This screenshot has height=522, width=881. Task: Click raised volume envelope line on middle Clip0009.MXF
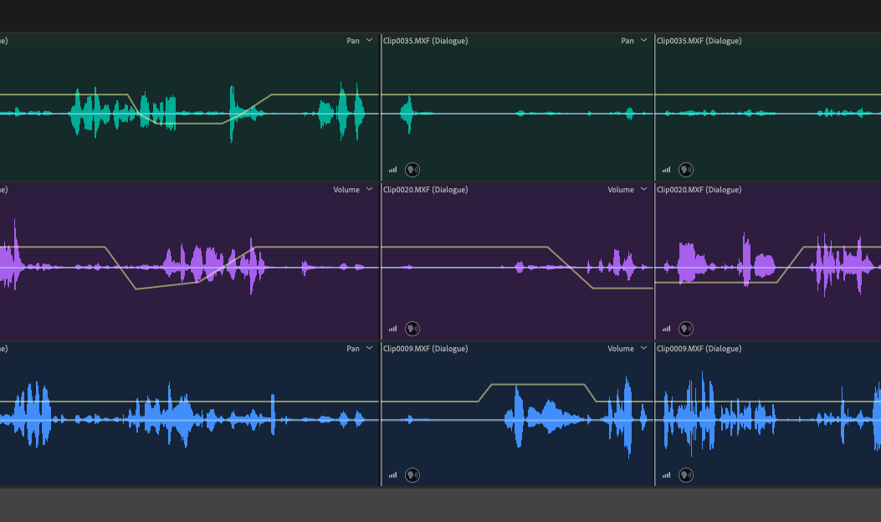click(x=538, y=384)
